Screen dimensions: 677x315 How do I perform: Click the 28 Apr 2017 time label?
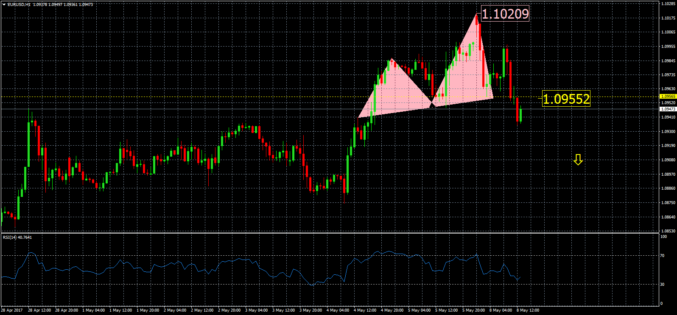pyautogui.click(x=12, y=310)
